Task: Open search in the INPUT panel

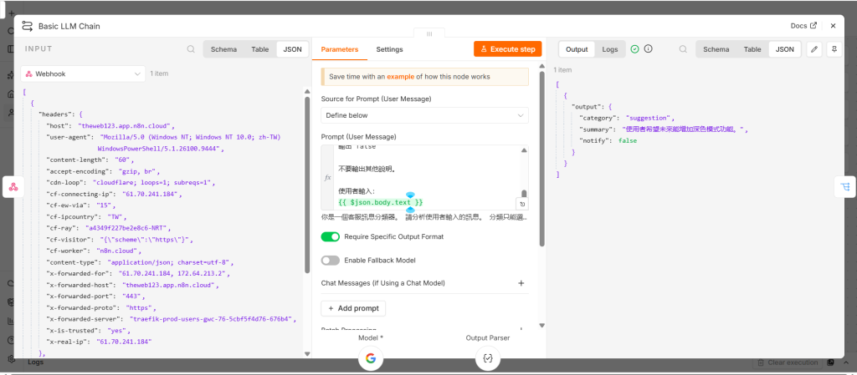Action: [191, 49]
